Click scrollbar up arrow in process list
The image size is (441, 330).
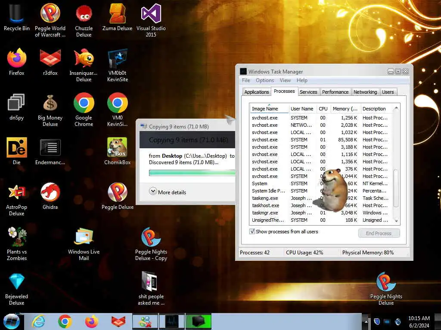[x=396, y=108]
